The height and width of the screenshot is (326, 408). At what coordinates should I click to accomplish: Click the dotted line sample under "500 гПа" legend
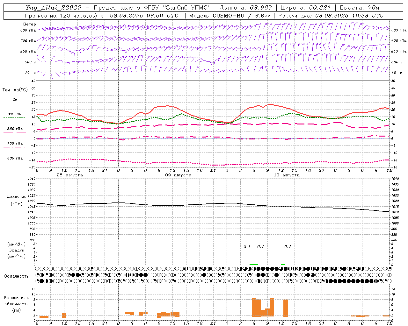[14, 162]
